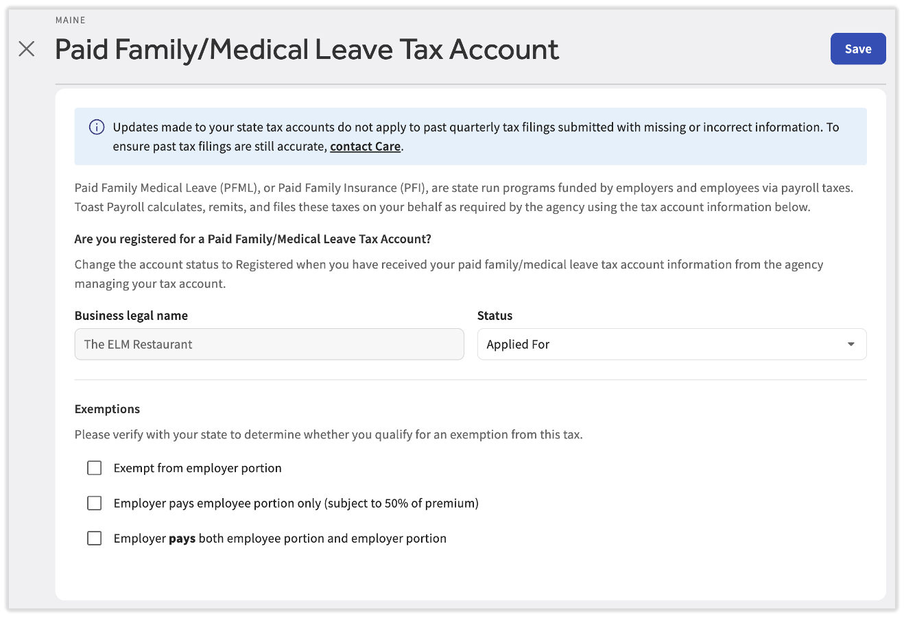Click the info icon in blue banner
This screenshot has height=618, width=904.
97,127
